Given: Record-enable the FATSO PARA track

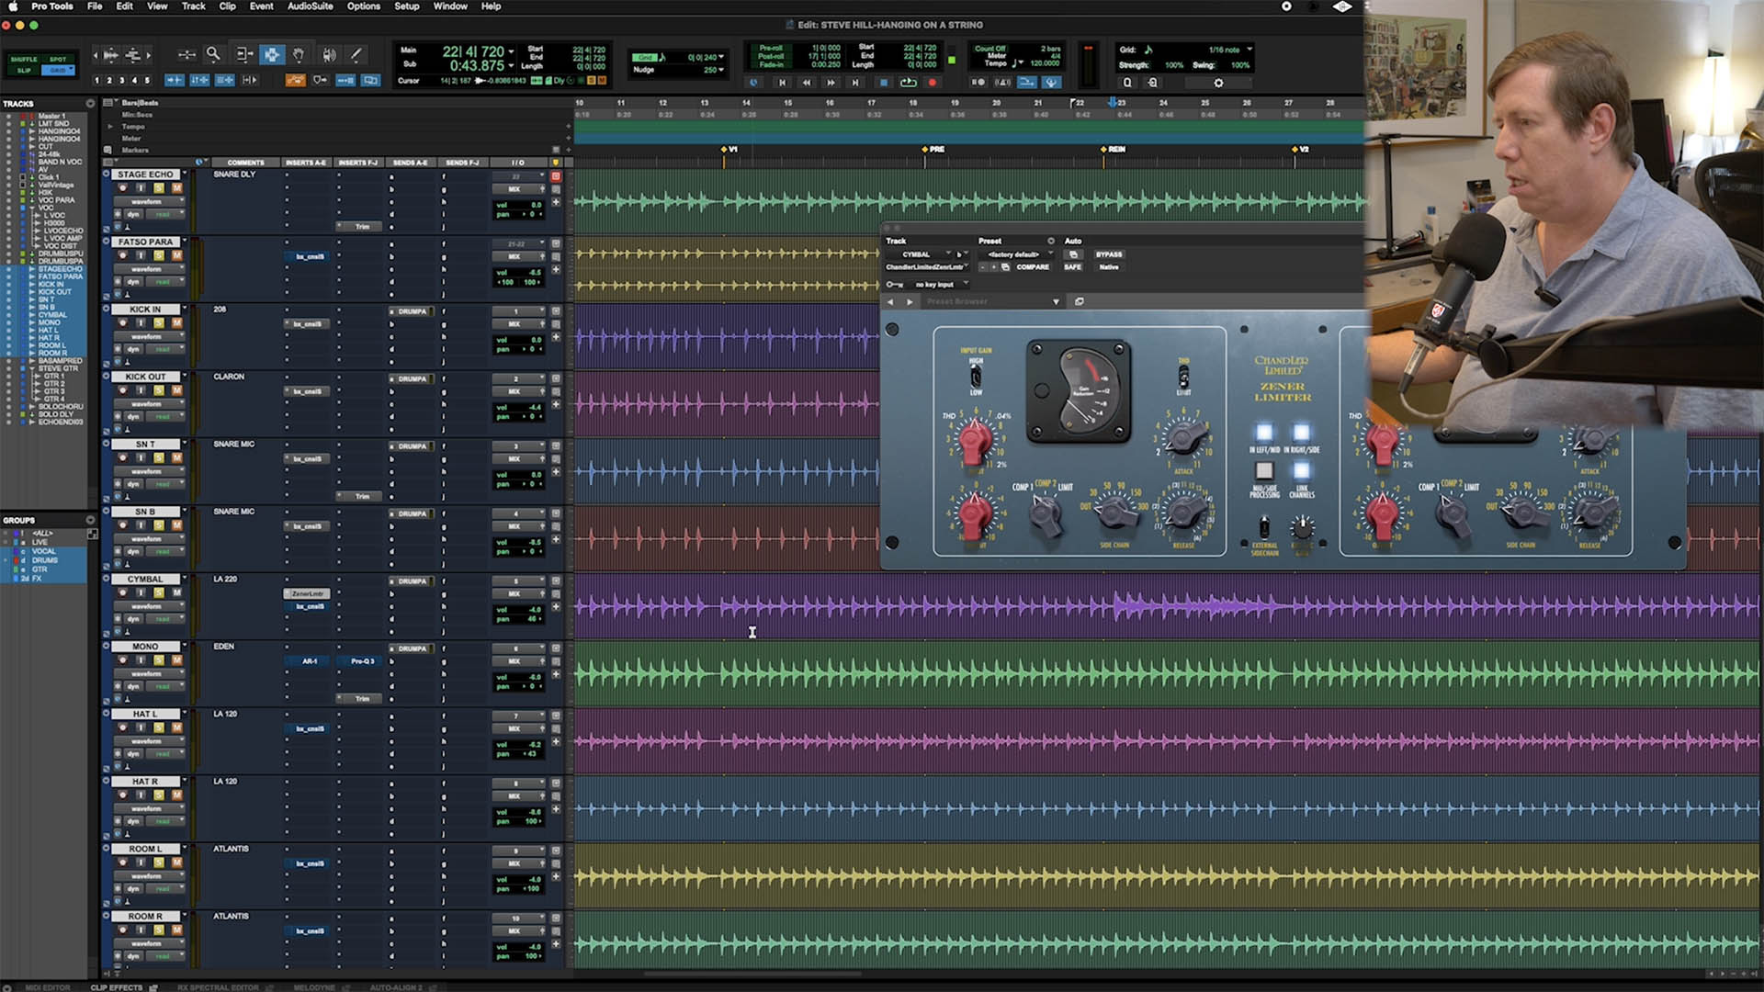Looking at the screenshot, I should pos(122,255).
